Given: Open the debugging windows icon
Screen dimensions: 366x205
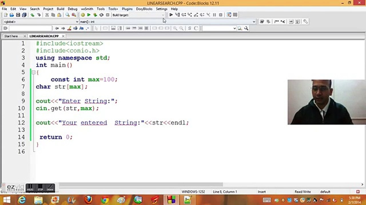Looking at the screenshot, I should (x=229, y=15).
